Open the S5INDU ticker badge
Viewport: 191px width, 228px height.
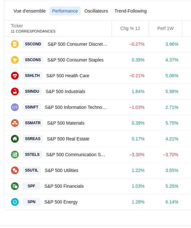coord(32,91)
